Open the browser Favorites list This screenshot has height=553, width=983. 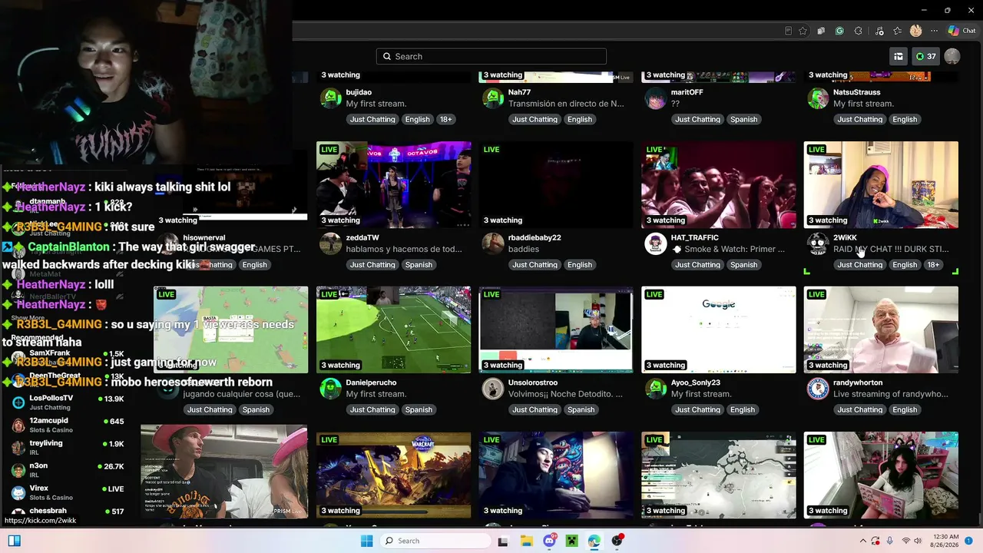897,31
